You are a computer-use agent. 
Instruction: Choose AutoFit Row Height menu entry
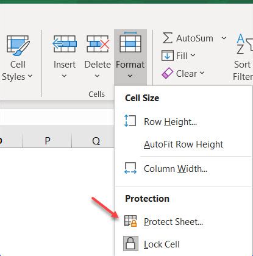click(x=184, y=144)
